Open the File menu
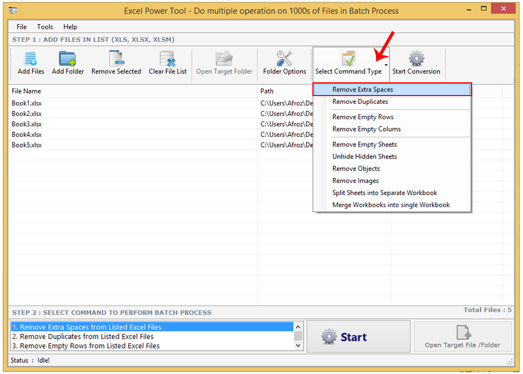 coord(22,27)
